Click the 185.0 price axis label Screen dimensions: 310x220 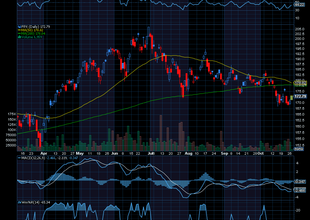300,69
